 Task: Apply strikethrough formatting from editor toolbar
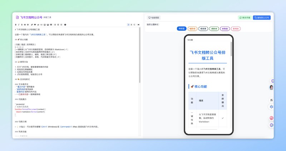coord(22,25)
